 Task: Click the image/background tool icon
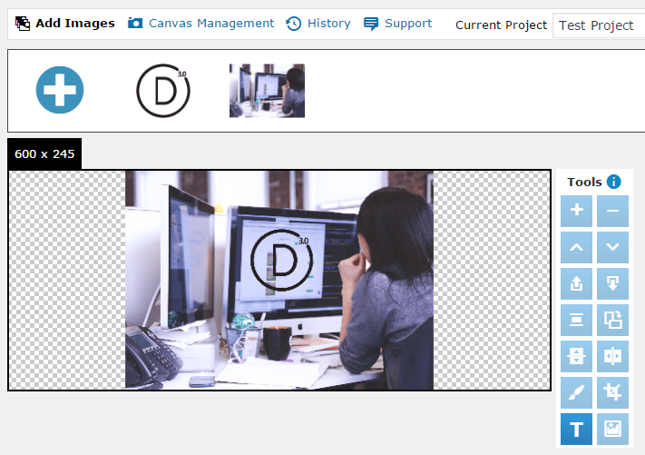click(x=612, y=429)
